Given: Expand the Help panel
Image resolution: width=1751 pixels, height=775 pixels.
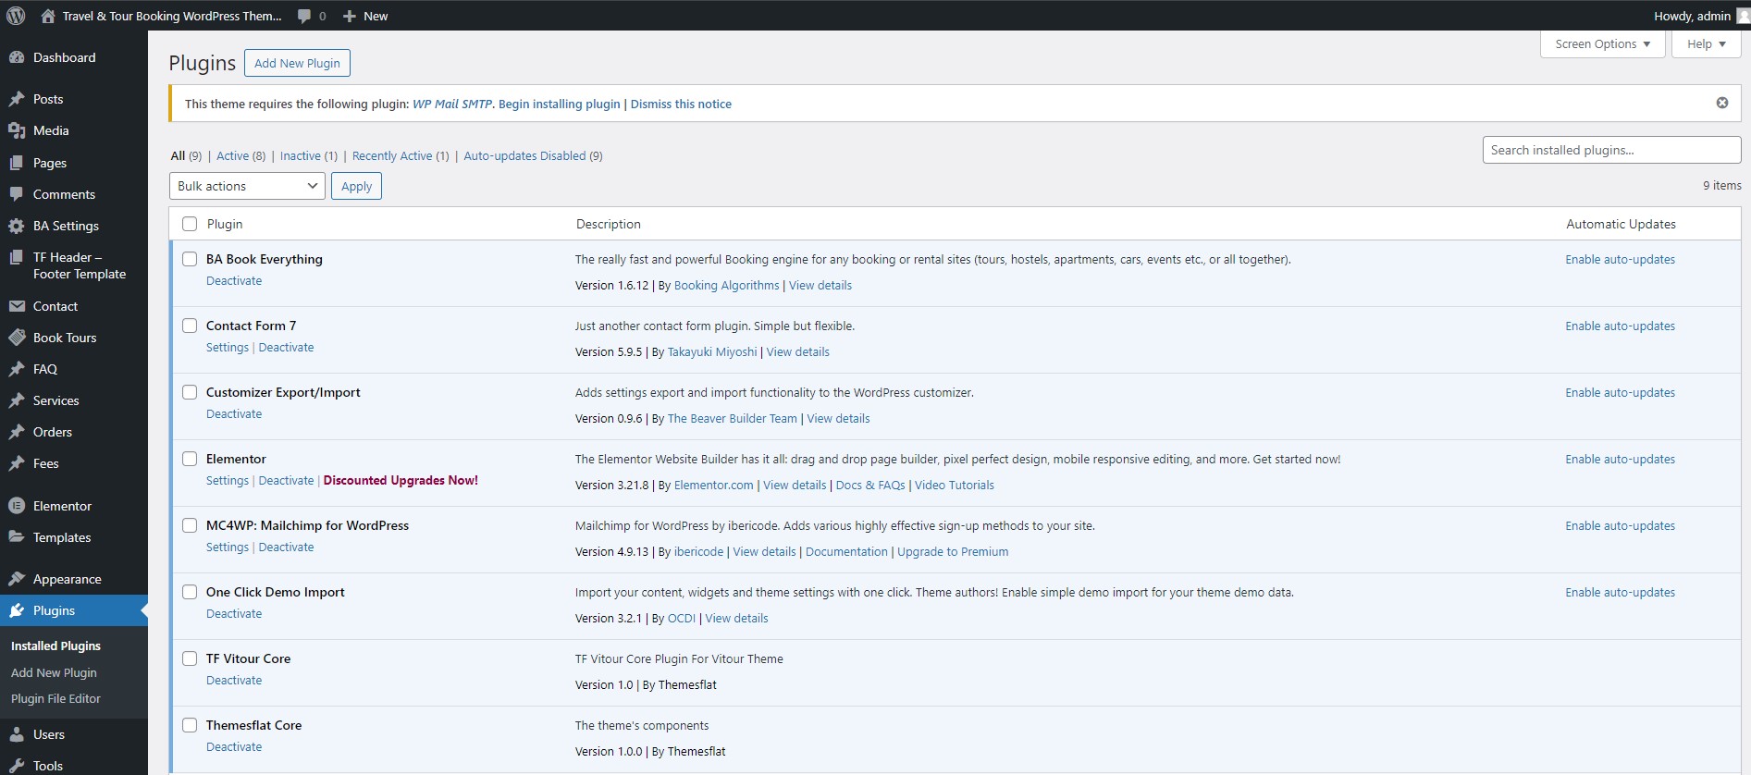Looking at the screenshot, I should tap(1706, 43).
